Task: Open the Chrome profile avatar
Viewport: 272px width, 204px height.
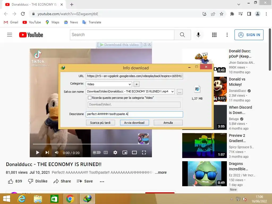Action: tap(258, 14)
